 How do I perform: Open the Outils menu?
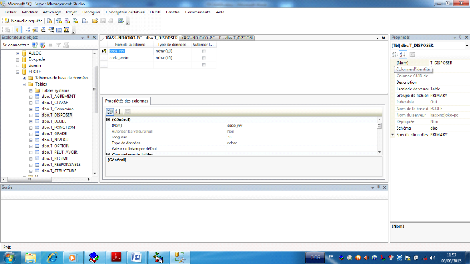point(155,12)
